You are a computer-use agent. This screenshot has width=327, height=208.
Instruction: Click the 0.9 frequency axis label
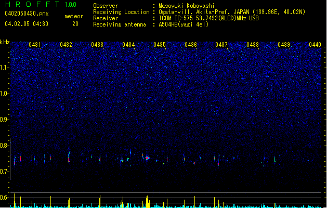(x=4, y=120)
